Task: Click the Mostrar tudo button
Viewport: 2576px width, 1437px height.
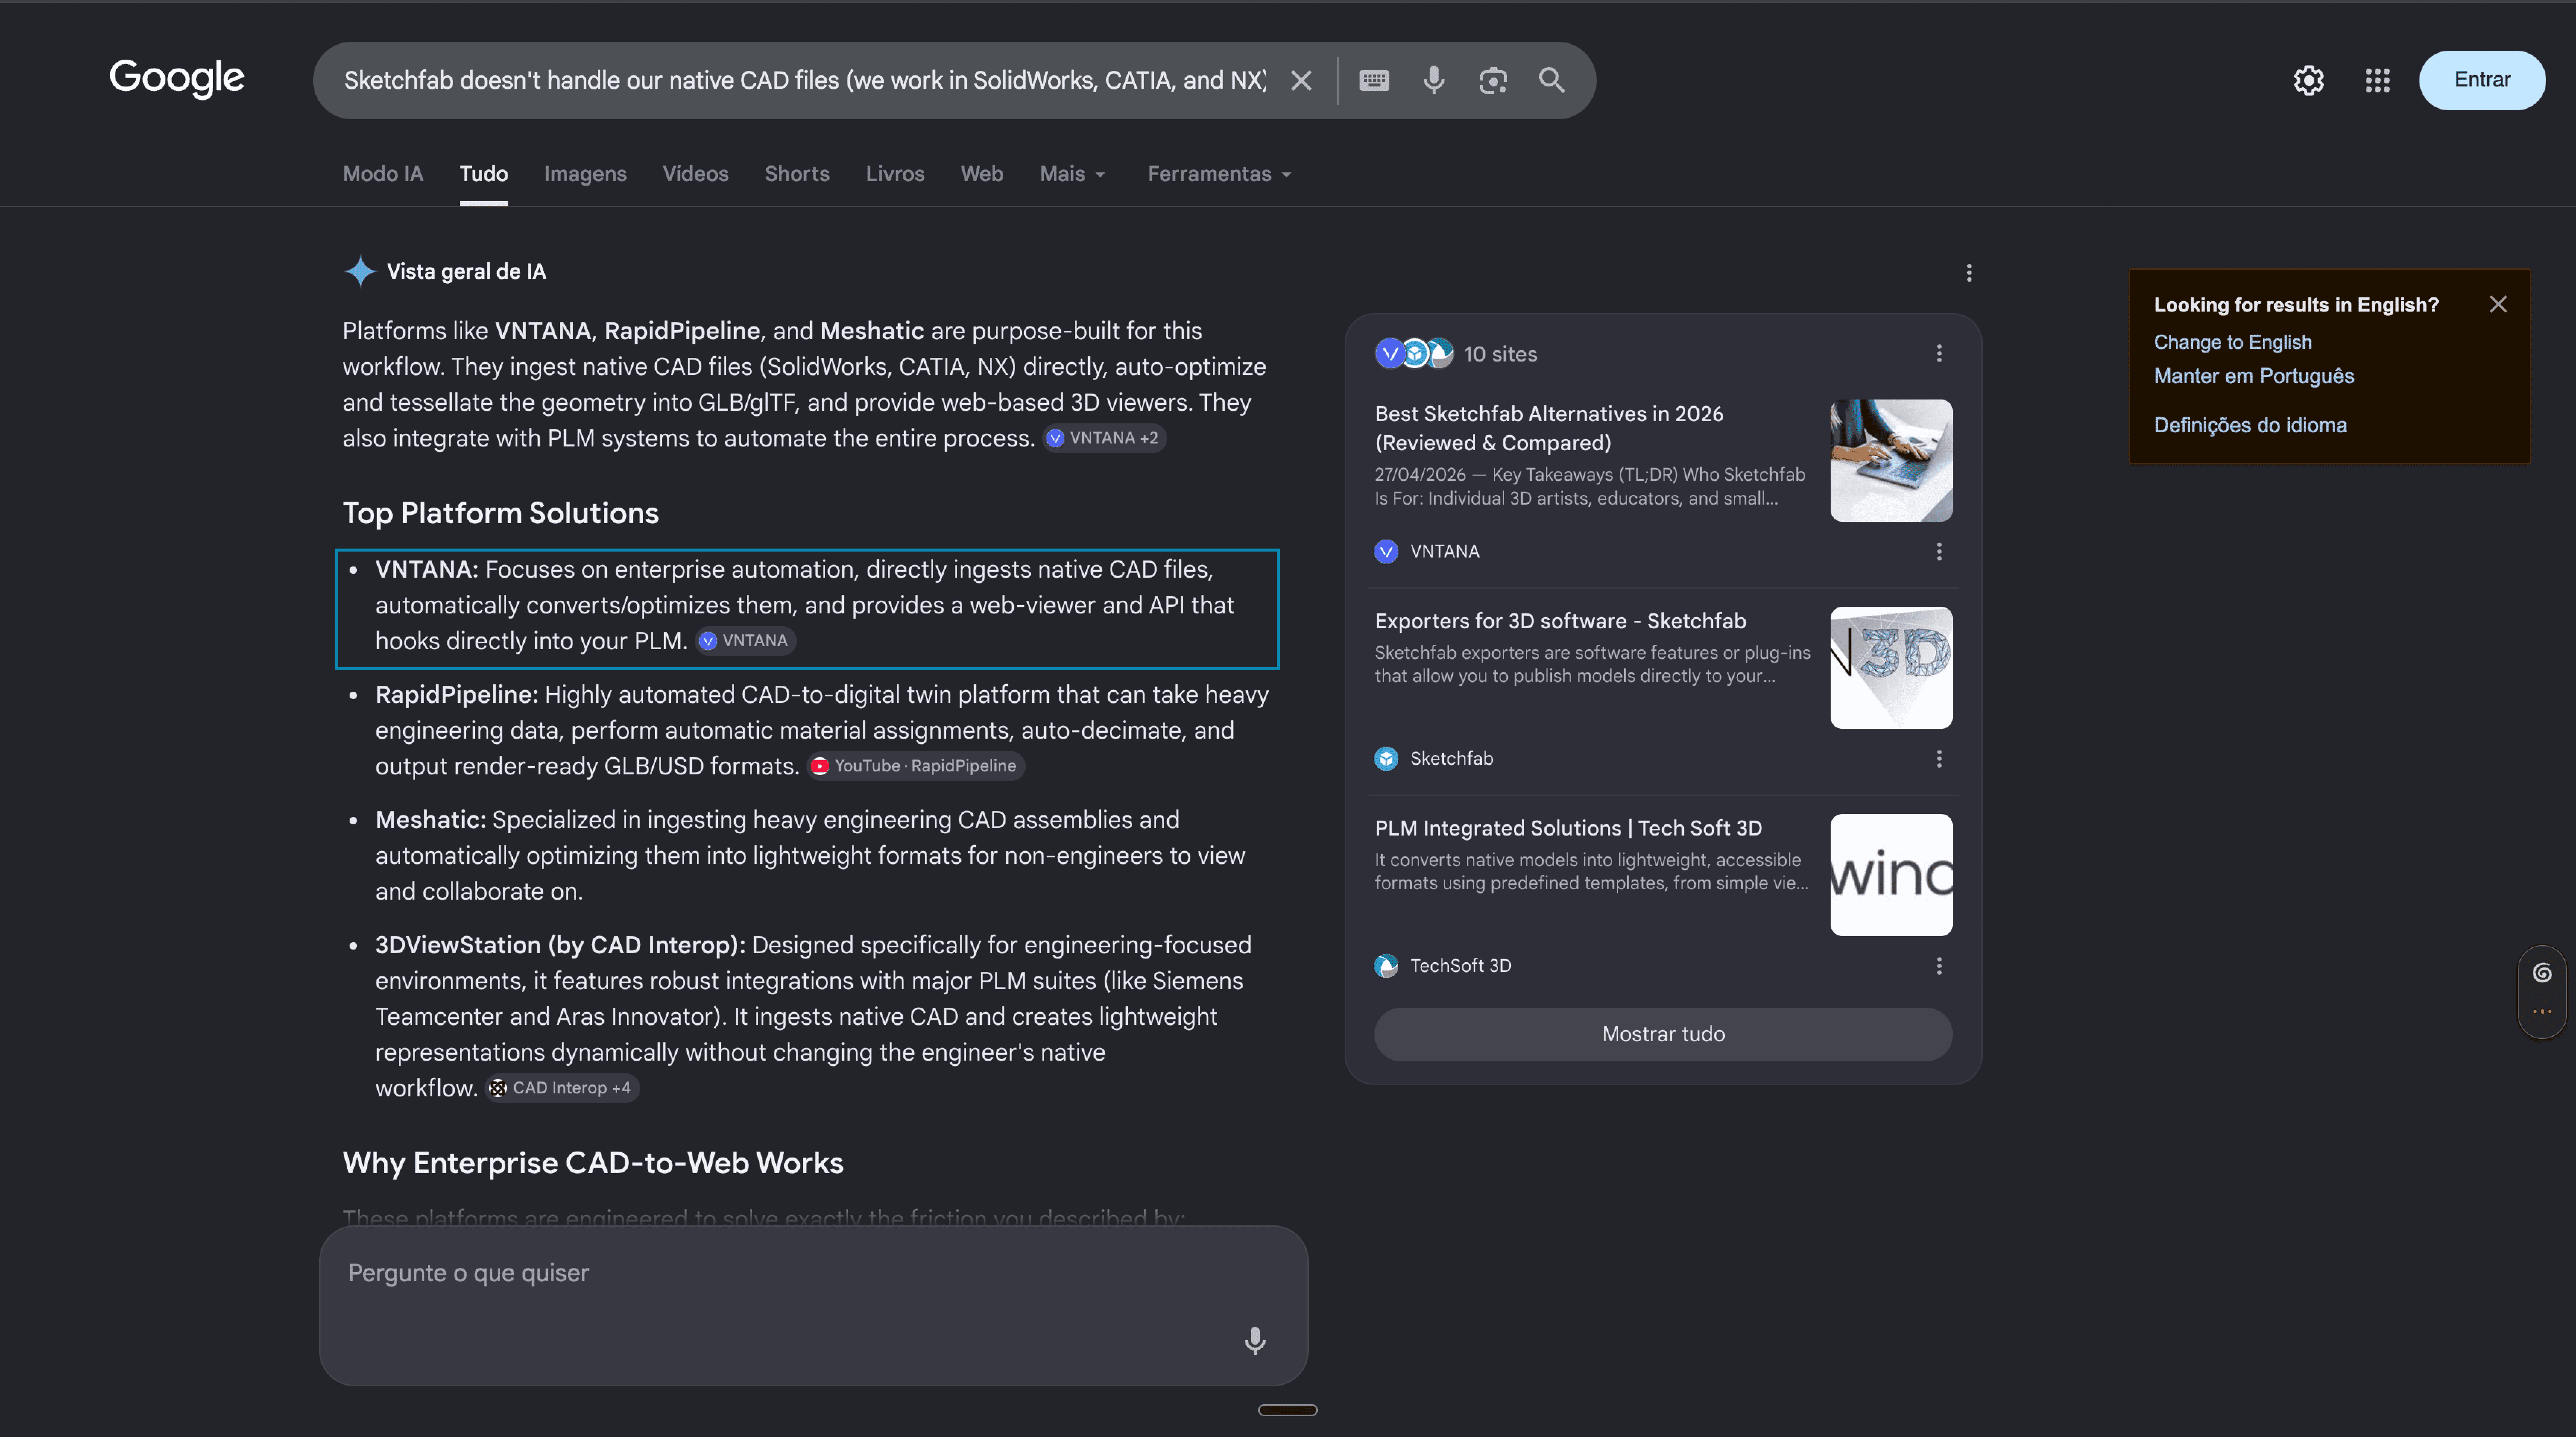Action: click(1662, 1034)
